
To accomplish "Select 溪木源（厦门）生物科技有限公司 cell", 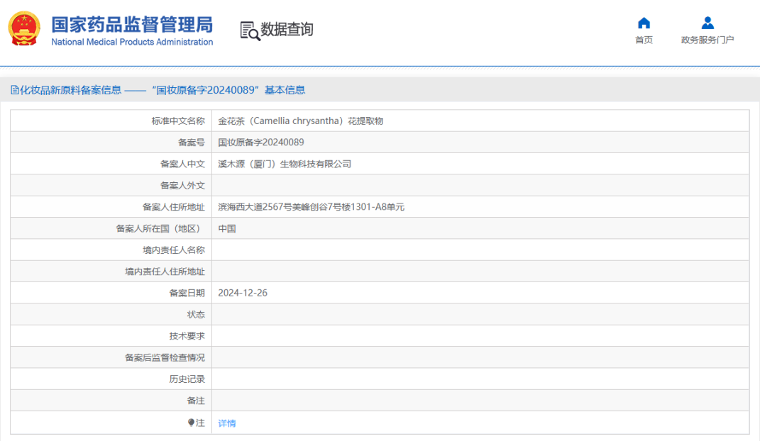I will point(285,164).
